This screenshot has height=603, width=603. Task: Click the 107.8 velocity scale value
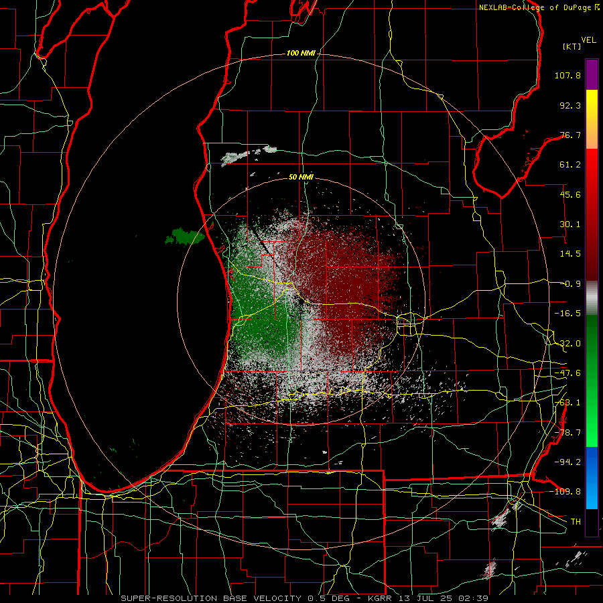point(567,75)
